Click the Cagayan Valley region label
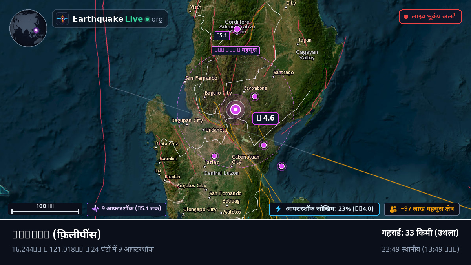This screenshot has width=471, height=265. (307, 55)
